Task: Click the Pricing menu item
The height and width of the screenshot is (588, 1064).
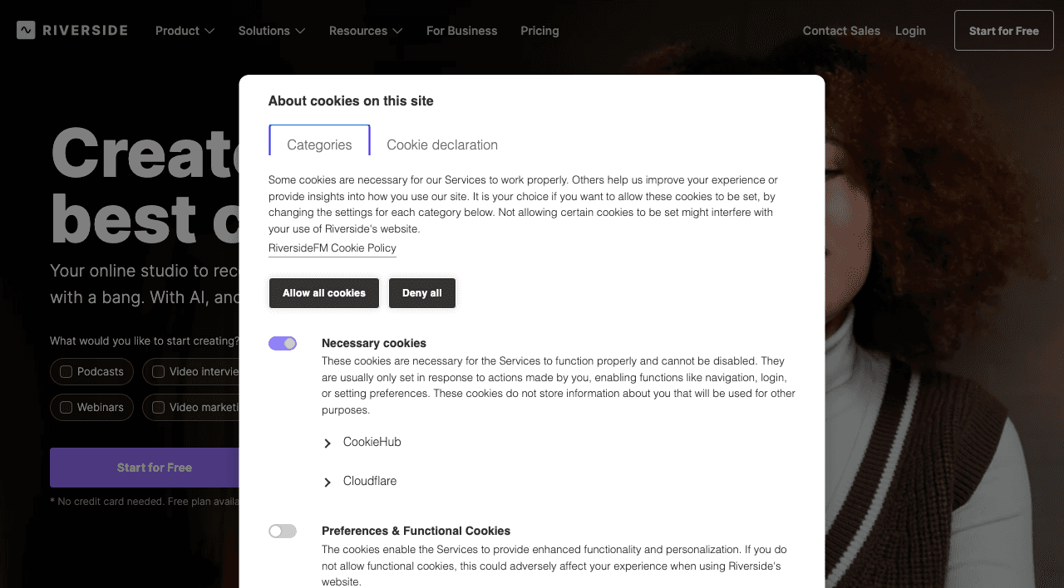Action: (x=539, y=31)
